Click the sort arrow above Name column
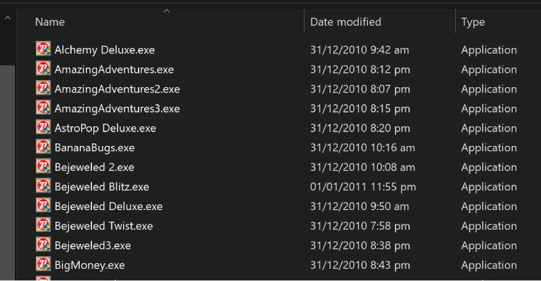The width and height of the screenshot is (541, 281). coord(166,11)
